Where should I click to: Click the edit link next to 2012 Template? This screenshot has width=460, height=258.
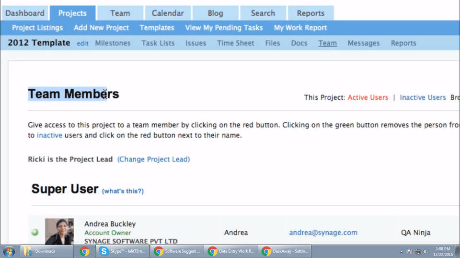[82, 43]
